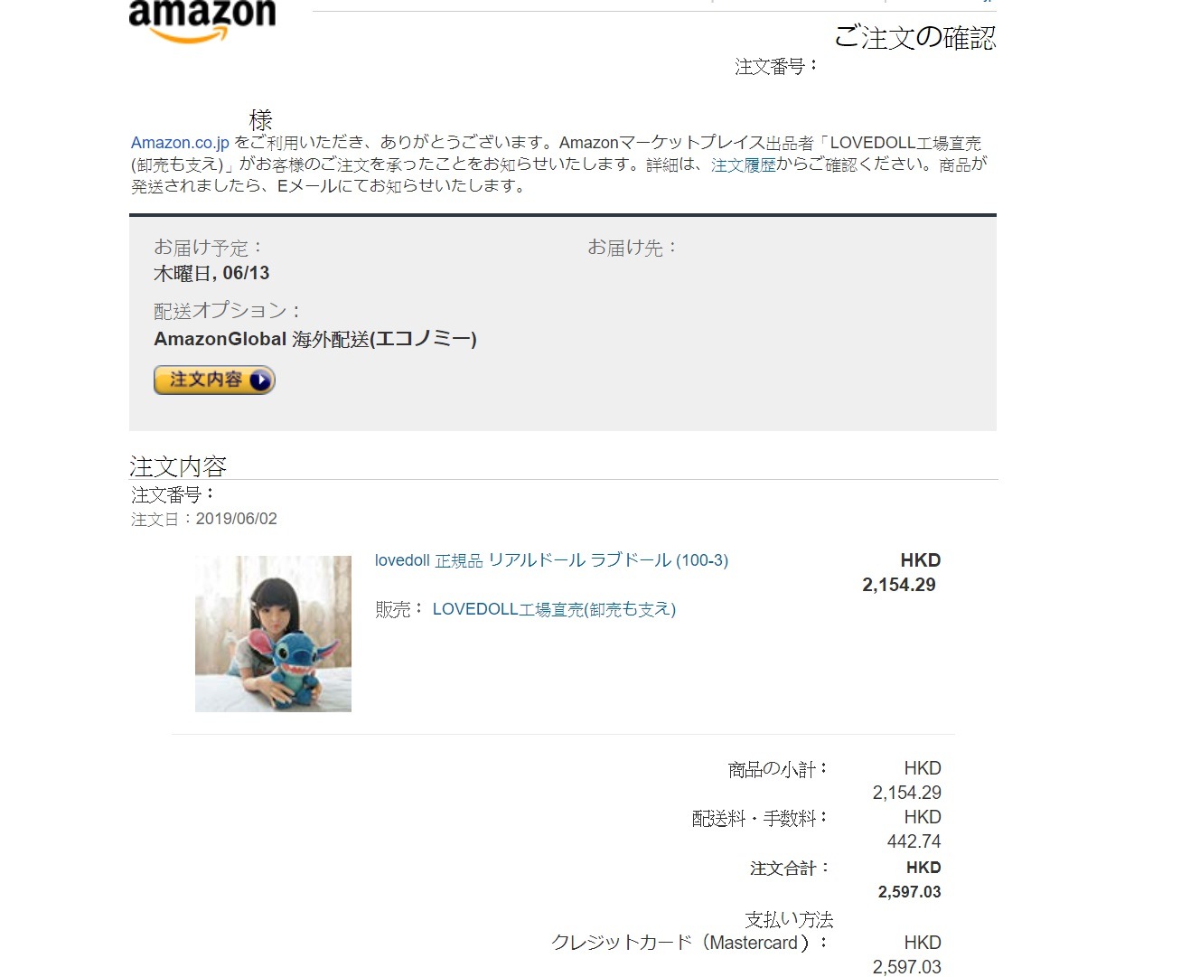Click the クレジットカード (Mastercard) payment line
The width and height of the screenshot is (1181, 977).
point(690,943)
